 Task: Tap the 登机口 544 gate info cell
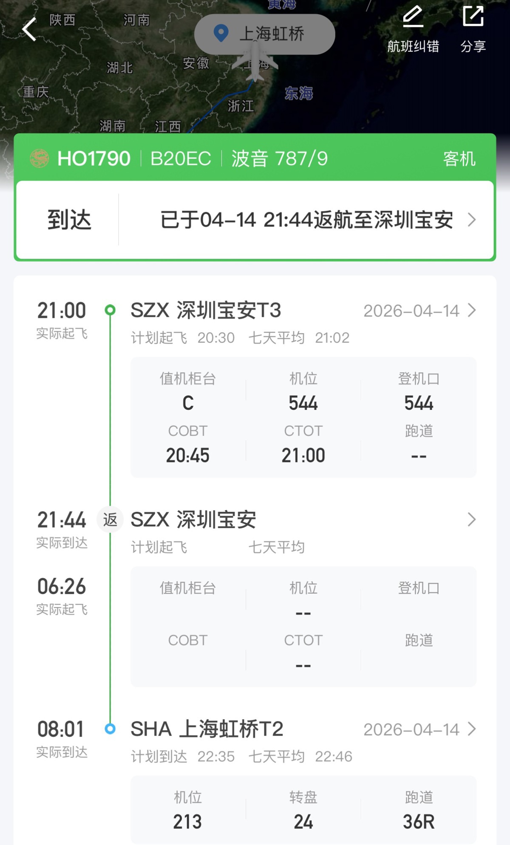click(419, 392)
